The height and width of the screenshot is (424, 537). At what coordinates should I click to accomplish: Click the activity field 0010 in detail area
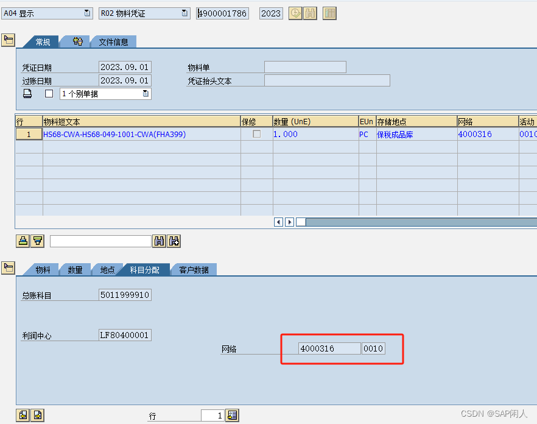[373, 348]
